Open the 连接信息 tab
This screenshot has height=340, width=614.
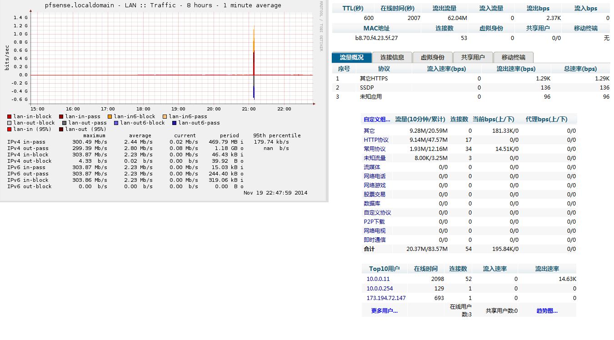click(x=392, y=57)
